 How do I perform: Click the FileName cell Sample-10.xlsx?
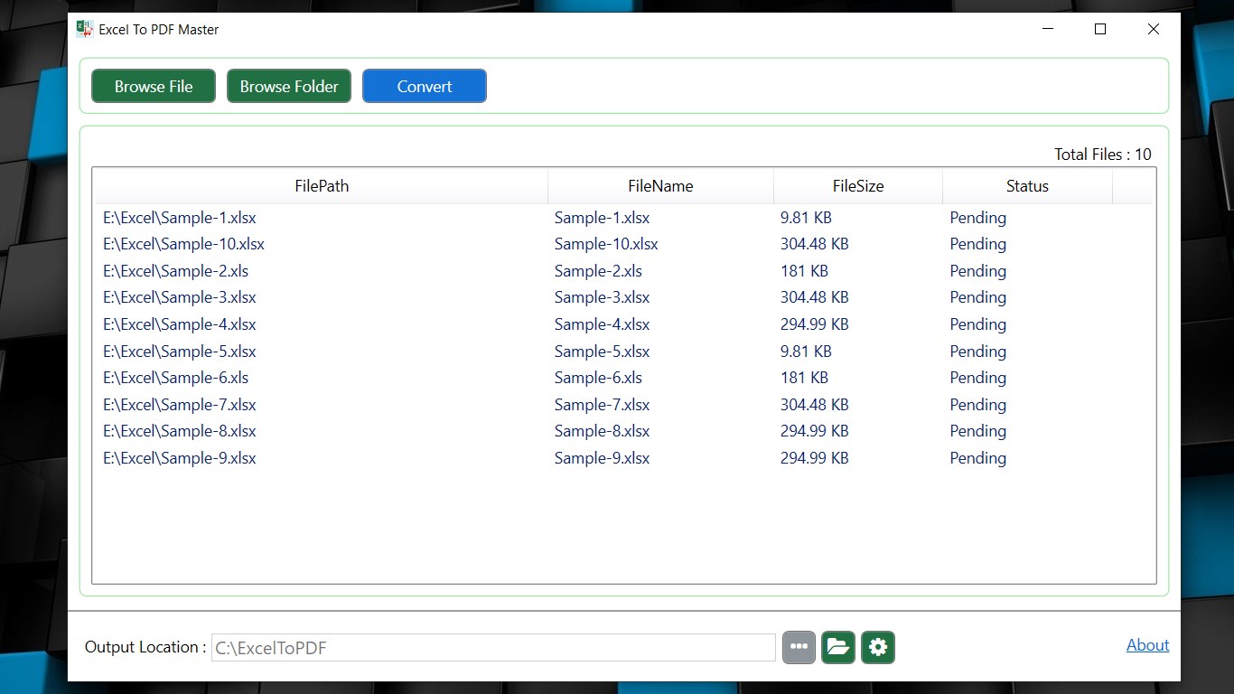click(606, 244)
